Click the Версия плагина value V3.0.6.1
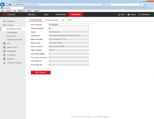The image size is (154, 119). tap(69, 50)
